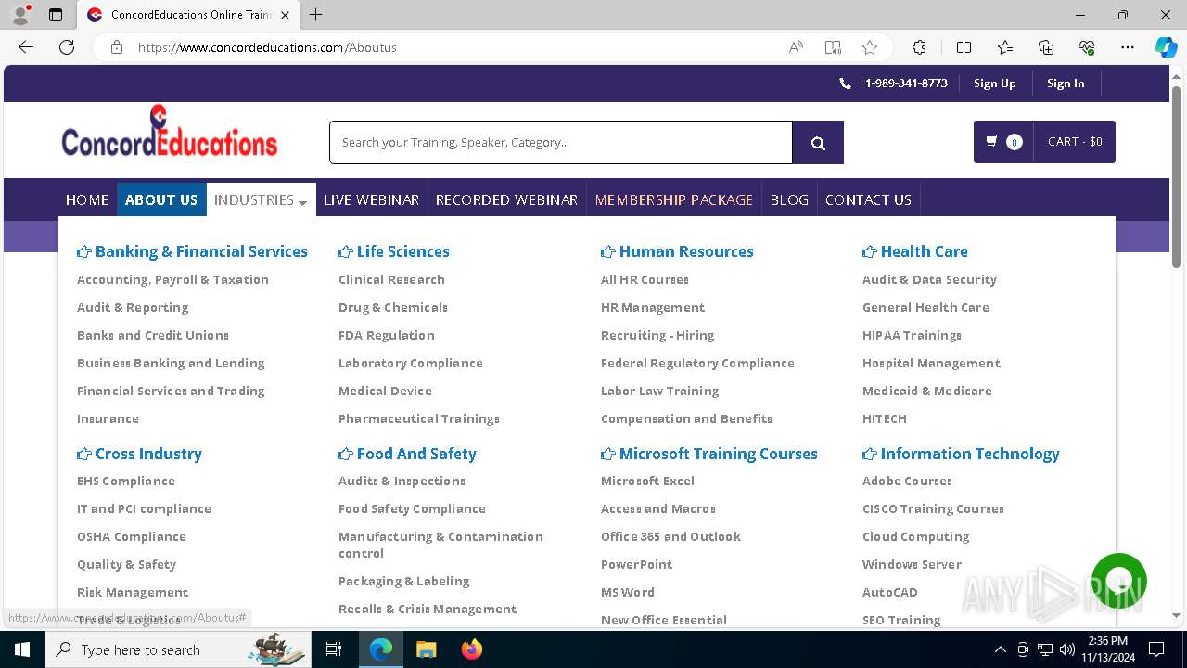Open BLOG menu item
Screen dimensions: 1187x668
[789, 199]
